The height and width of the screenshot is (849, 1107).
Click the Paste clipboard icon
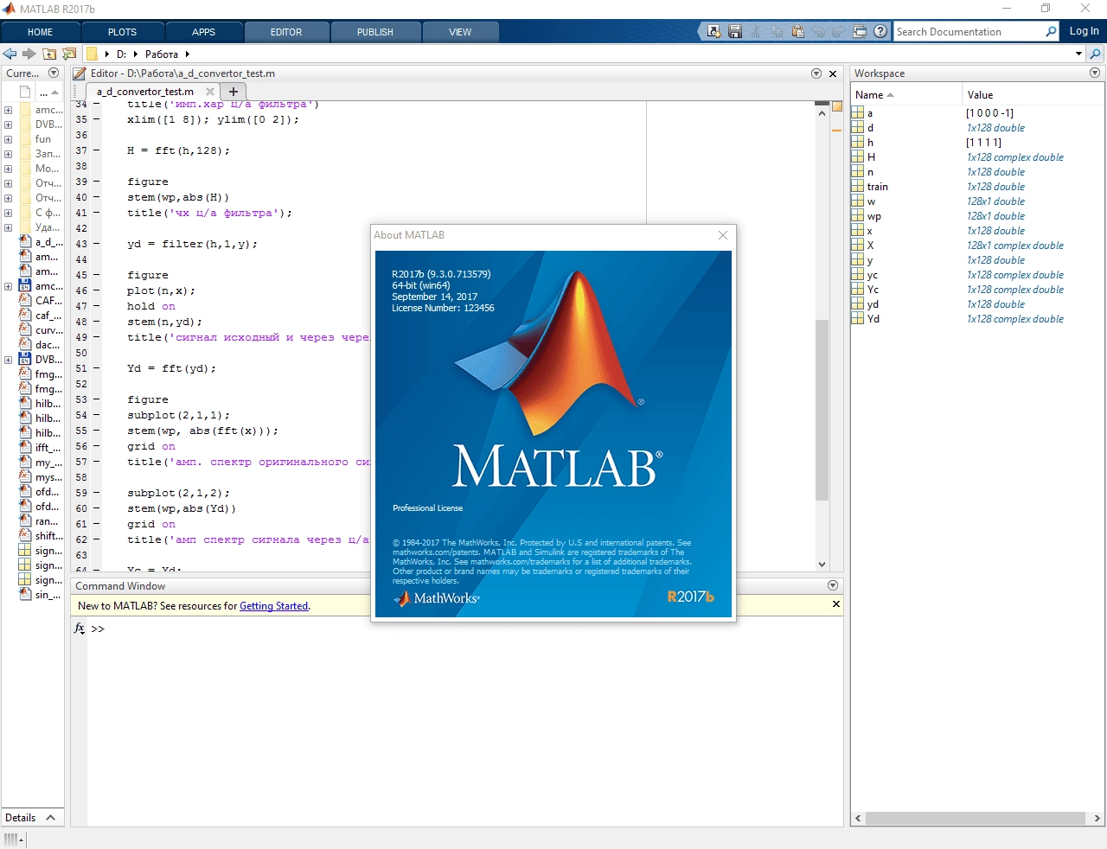point(797,31)
